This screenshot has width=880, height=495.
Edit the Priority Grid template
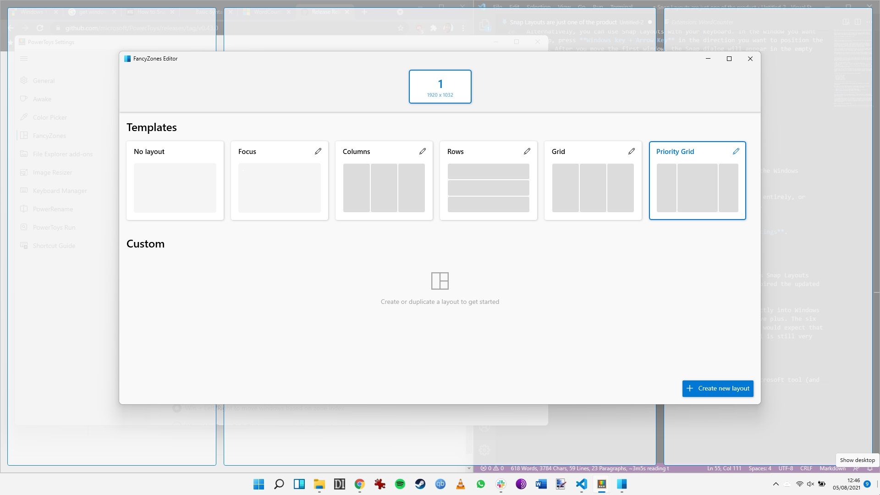(x=736, y=151)
